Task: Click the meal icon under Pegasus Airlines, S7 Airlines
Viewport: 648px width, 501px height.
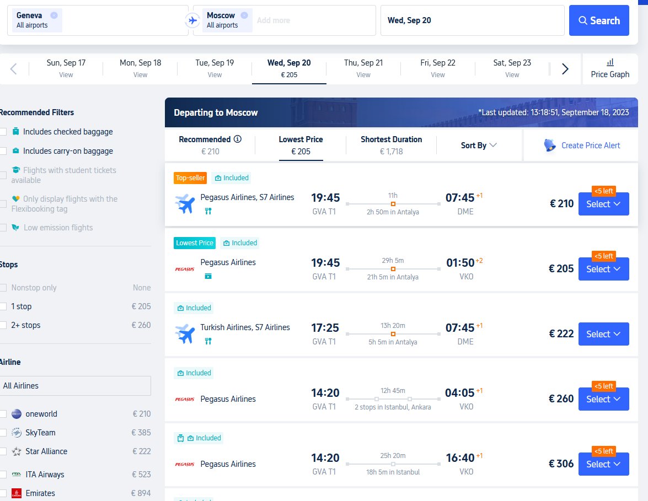Action: click(208, 211)
